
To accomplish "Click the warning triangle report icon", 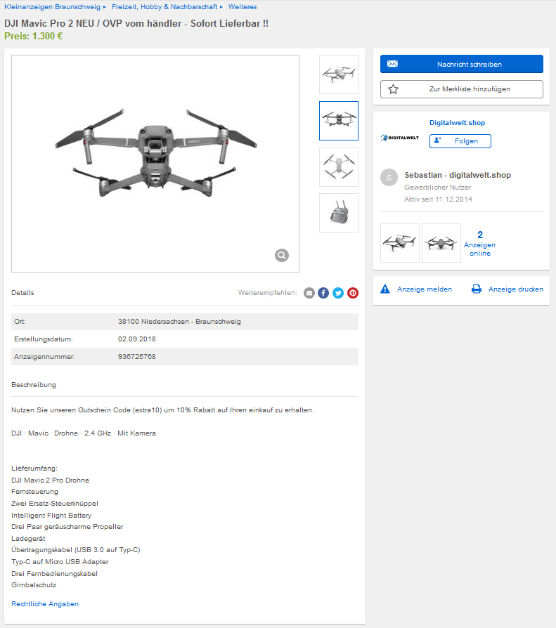I will [x=384, y=289].
